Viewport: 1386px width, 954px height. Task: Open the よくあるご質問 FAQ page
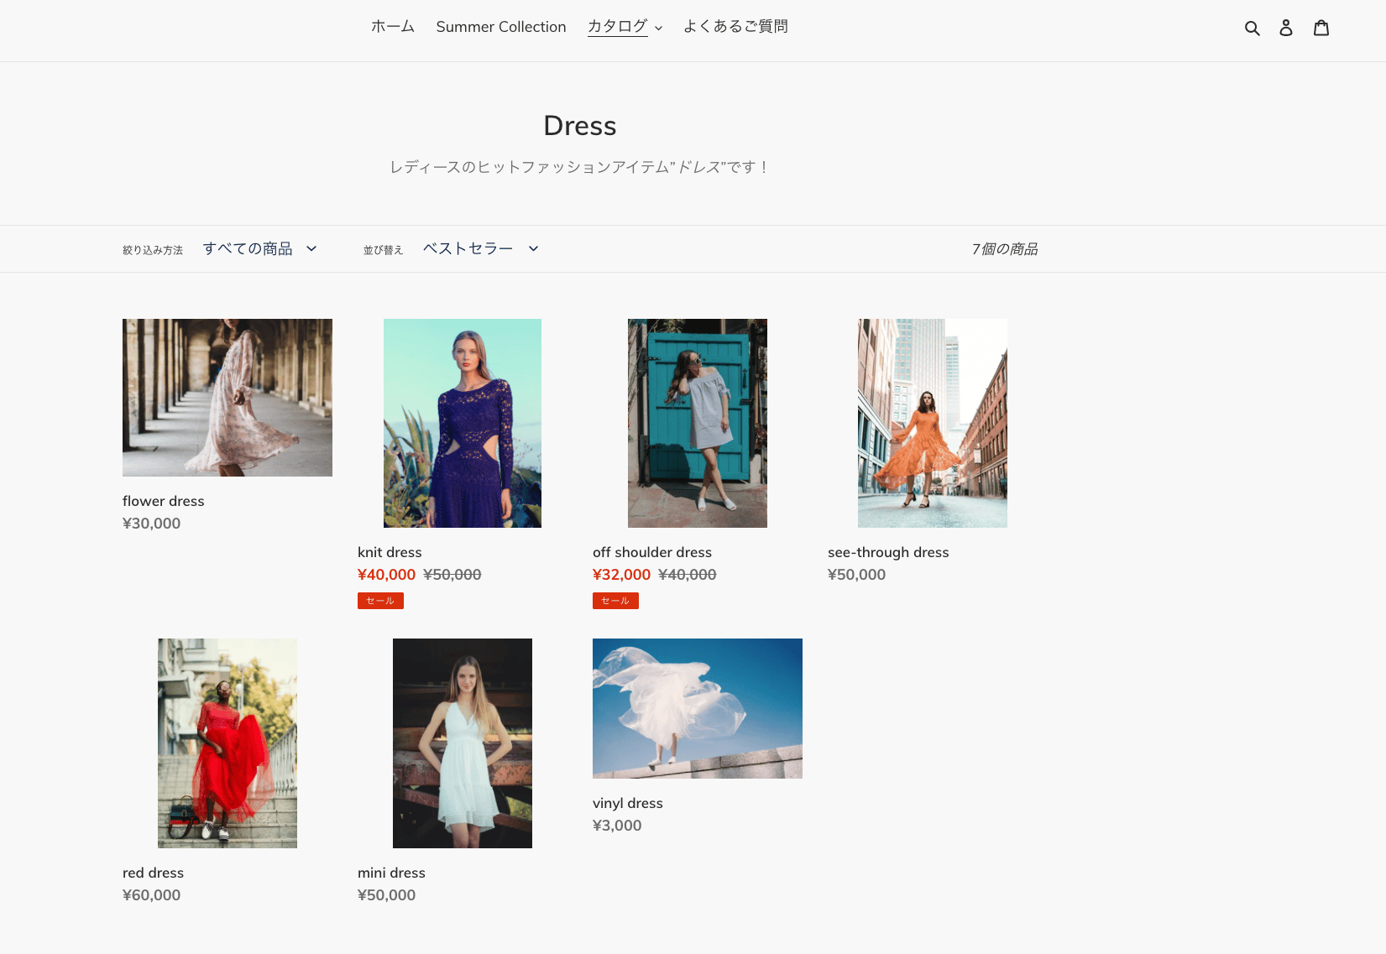735,27
